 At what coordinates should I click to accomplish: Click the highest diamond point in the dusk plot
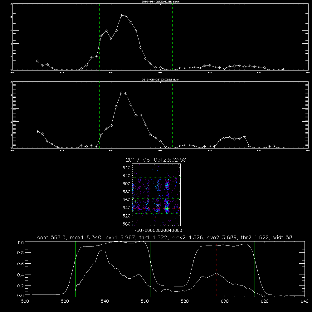click(x=121, y=93)
